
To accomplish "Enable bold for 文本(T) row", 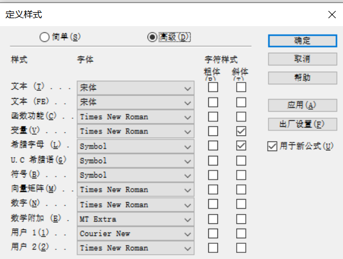I will (213, 87).
